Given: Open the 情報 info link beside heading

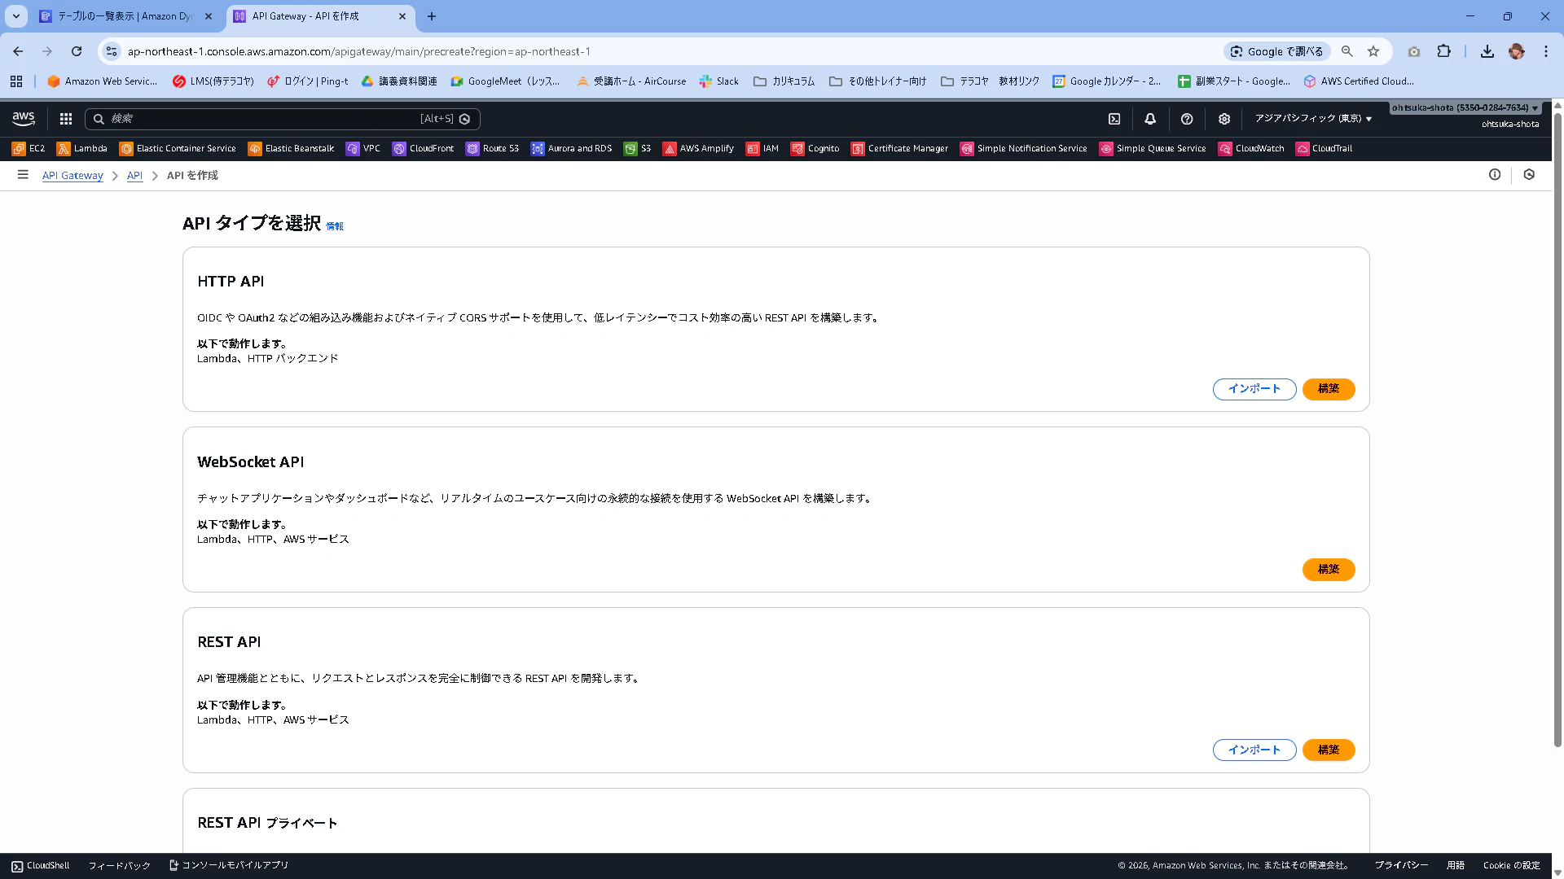Looking at the screenshot, I should point(335,226).
